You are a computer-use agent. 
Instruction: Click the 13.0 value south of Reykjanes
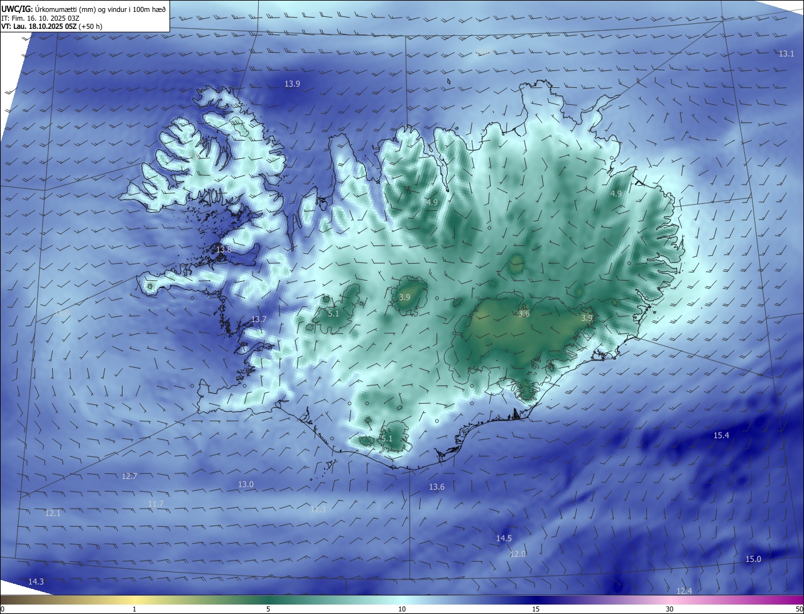click(246, 485)
